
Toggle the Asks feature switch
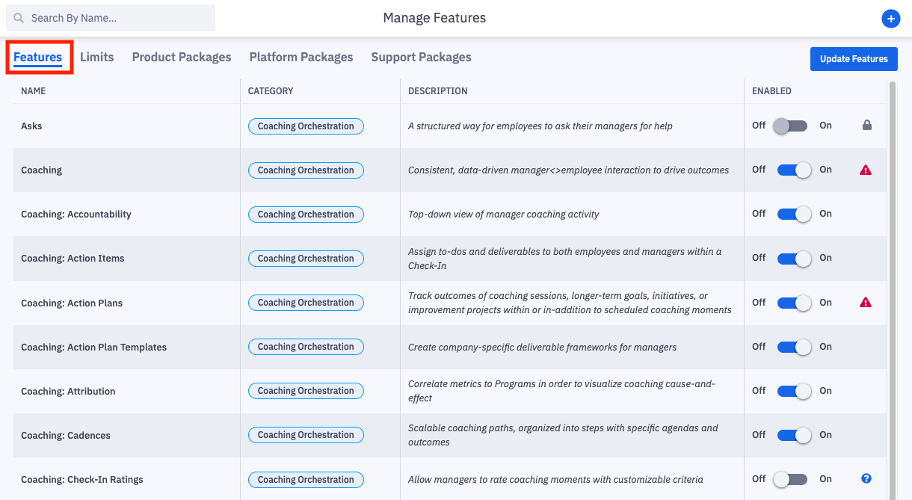tap(791, 126)
